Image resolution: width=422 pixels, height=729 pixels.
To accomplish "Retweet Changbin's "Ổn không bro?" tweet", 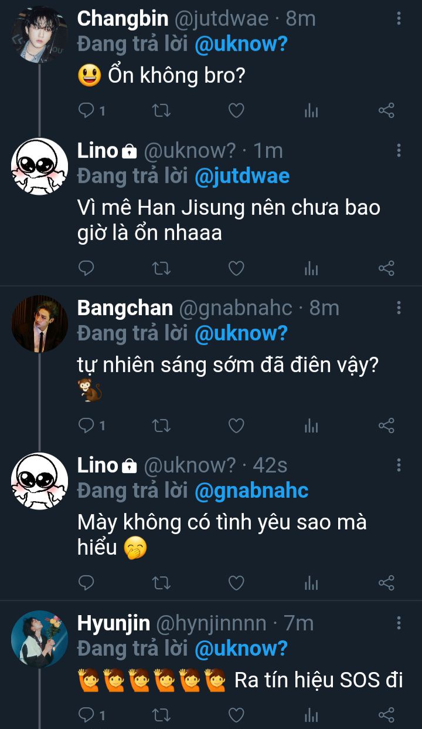I will [x=161, y=110].
